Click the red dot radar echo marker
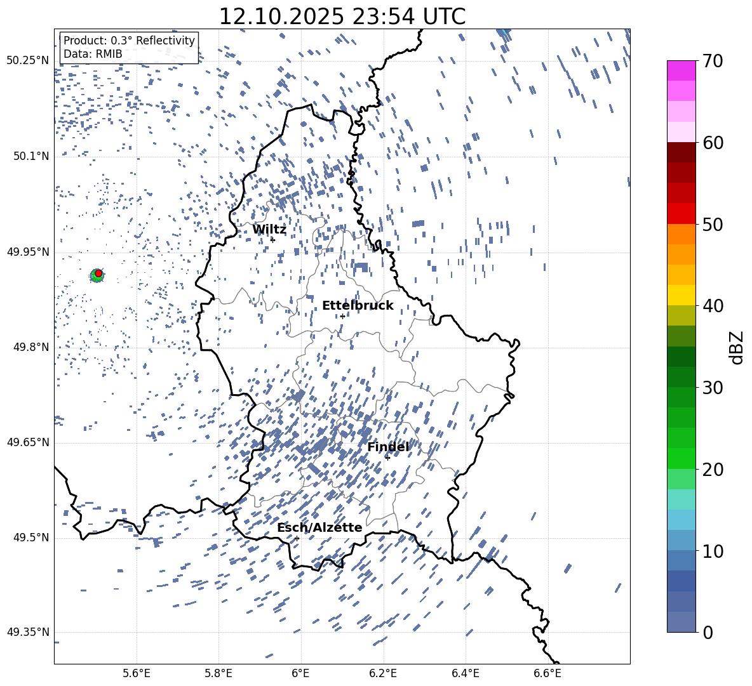The image size is (752, 686). (x=98, y=273)
